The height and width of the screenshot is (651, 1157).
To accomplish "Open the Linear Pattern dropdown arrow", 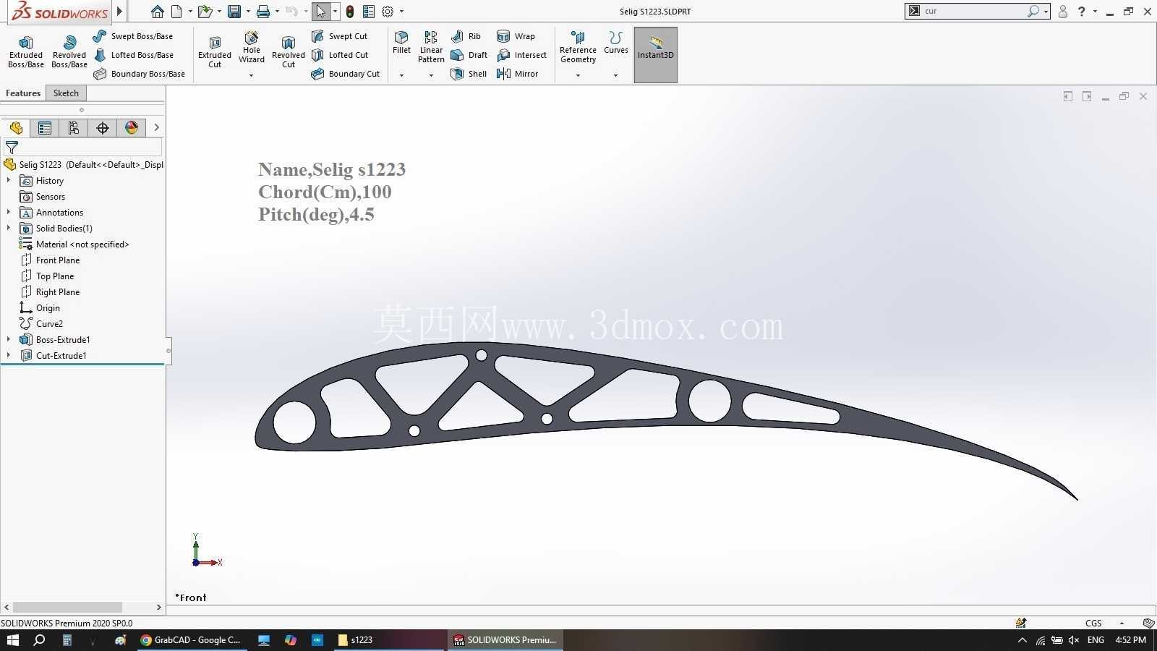I will pyautogui.click(x=431, y=75).
